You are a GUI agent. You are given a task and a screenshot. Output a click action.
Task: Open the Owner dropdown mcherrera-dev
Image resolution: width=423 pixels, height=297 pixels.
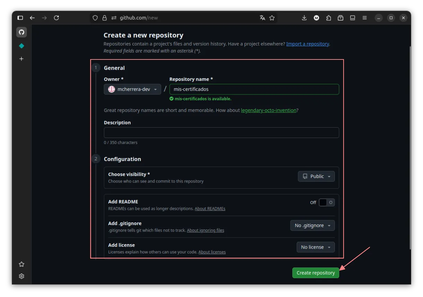[x=132, y=89]
